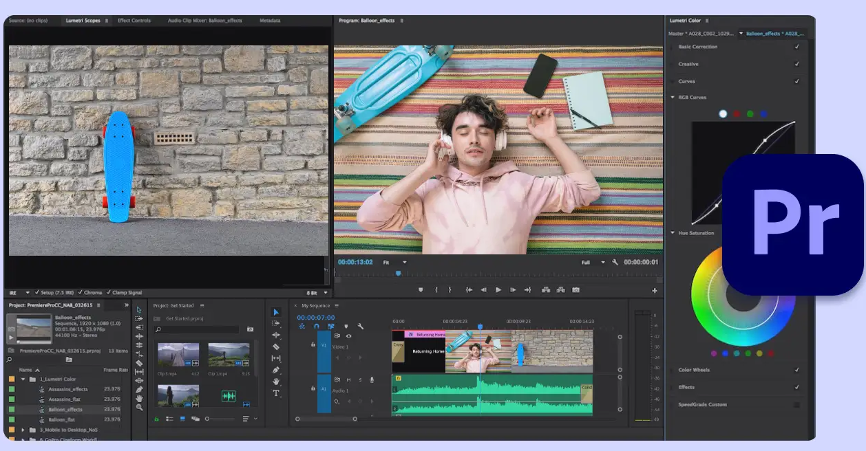
Task: Select Master * A028 tab in Lumetri Color
Action: (701, 33)
